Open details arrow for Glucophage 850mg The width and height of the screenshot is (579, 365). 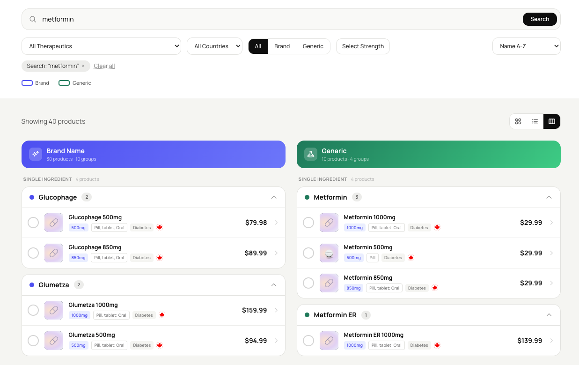276,253
